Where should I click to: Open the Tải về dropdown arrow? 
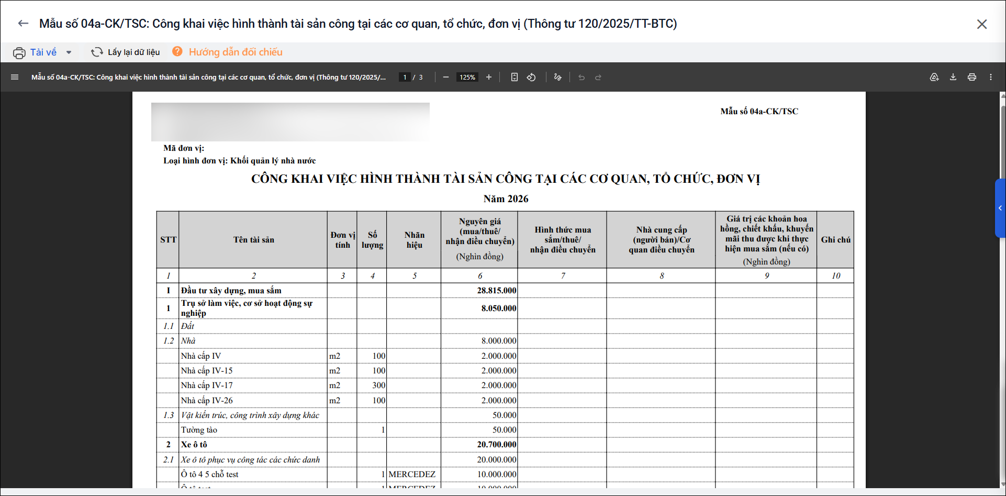69,52
